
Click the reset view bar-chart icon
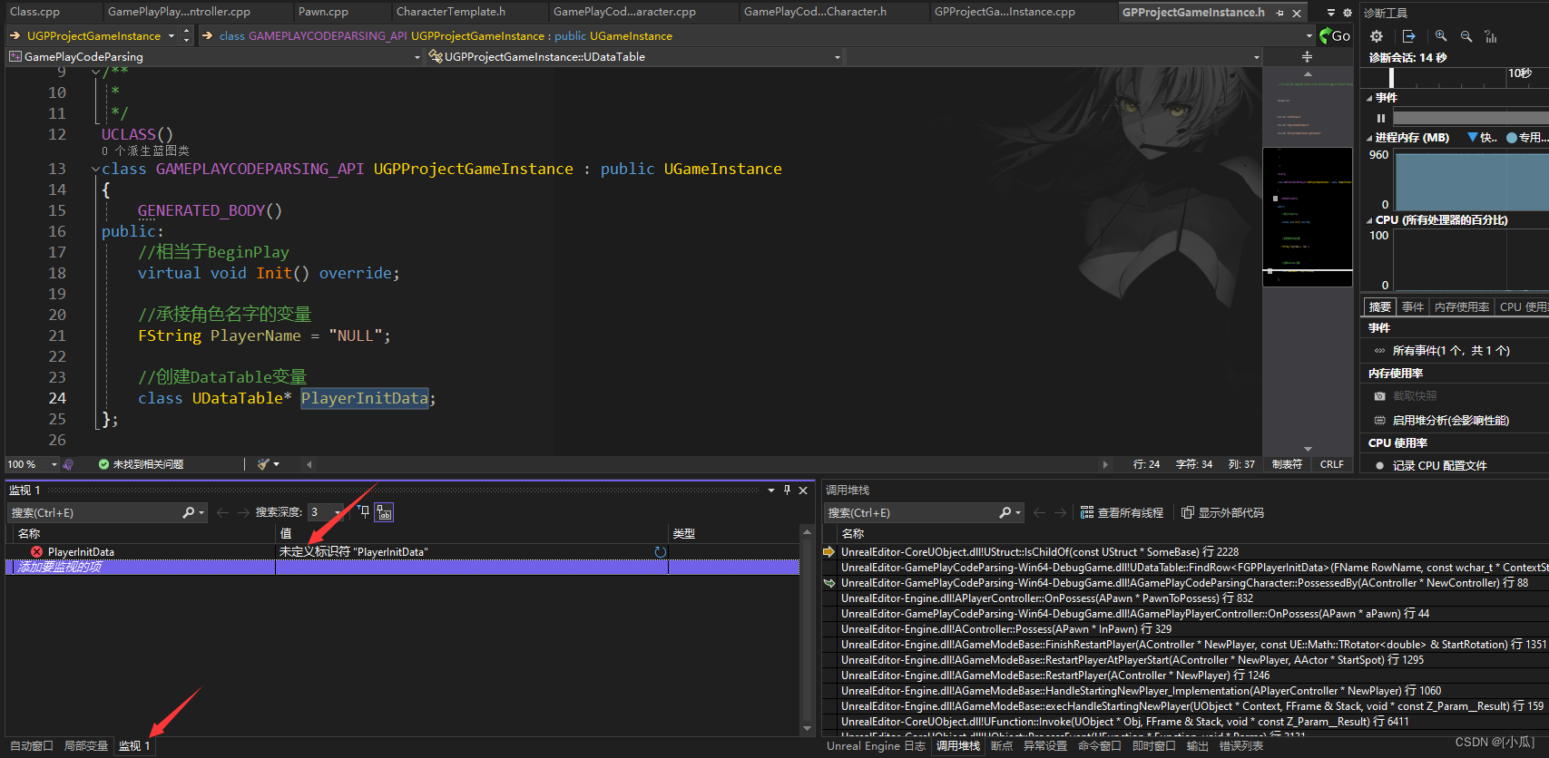click(1491, 36)
